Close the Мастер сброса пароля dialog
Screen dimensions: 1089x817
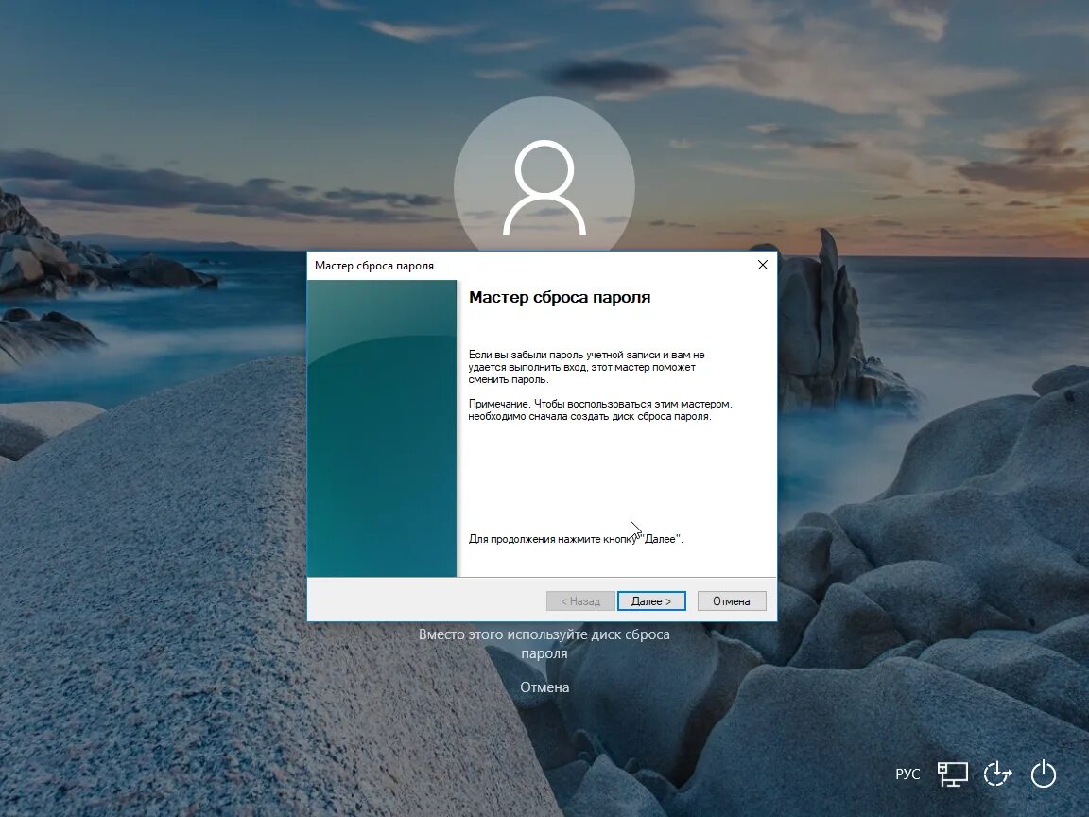763,265
